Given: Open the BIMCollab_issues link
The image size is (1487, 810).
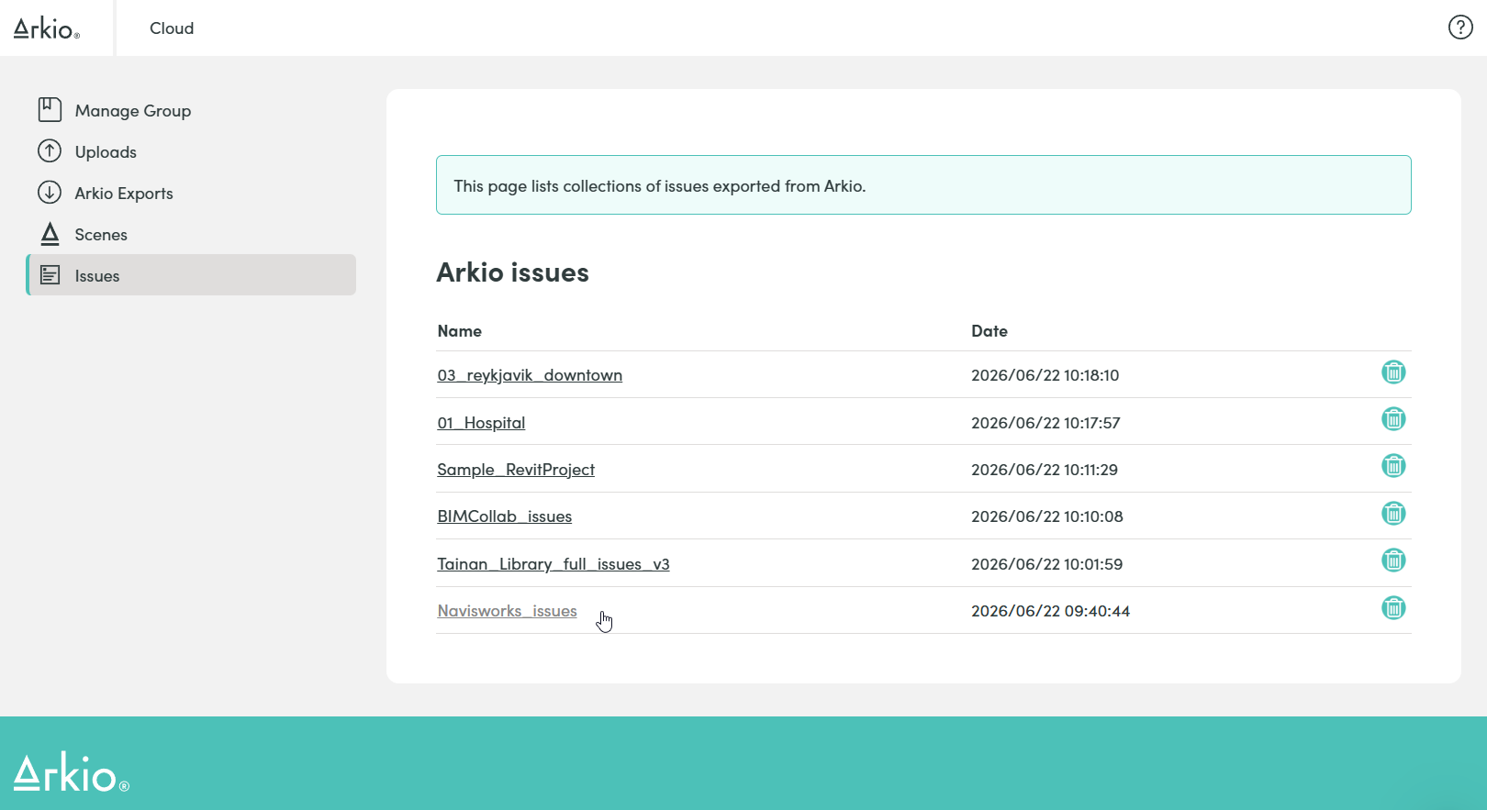Looking at the screenshot, I should 504,516.
